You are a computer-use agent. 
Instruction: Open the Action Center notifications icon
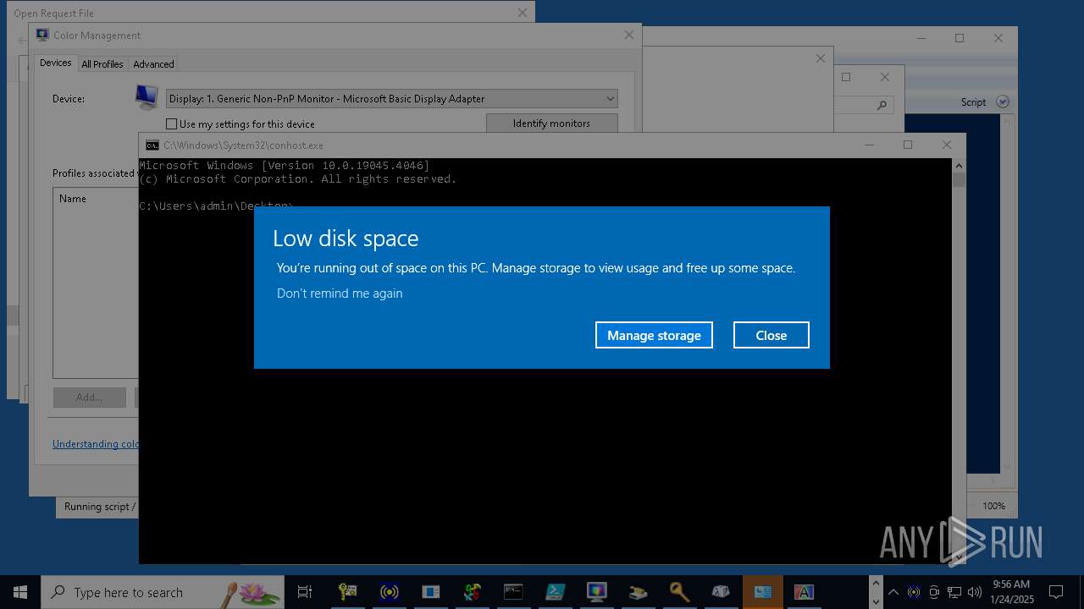tap(1056, 592)
